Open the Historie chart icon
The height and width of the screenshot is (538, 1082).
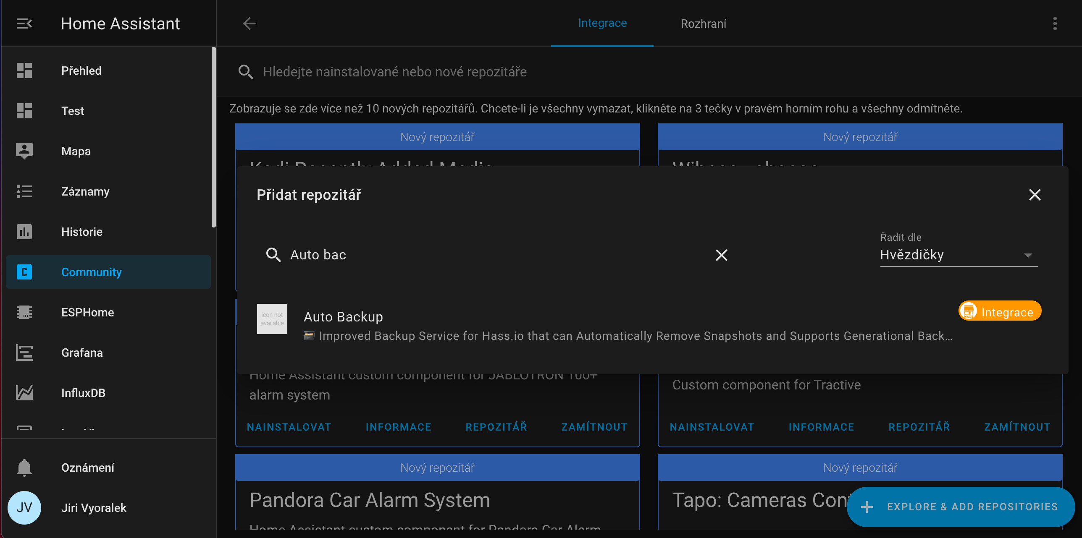tap(24, 232)
